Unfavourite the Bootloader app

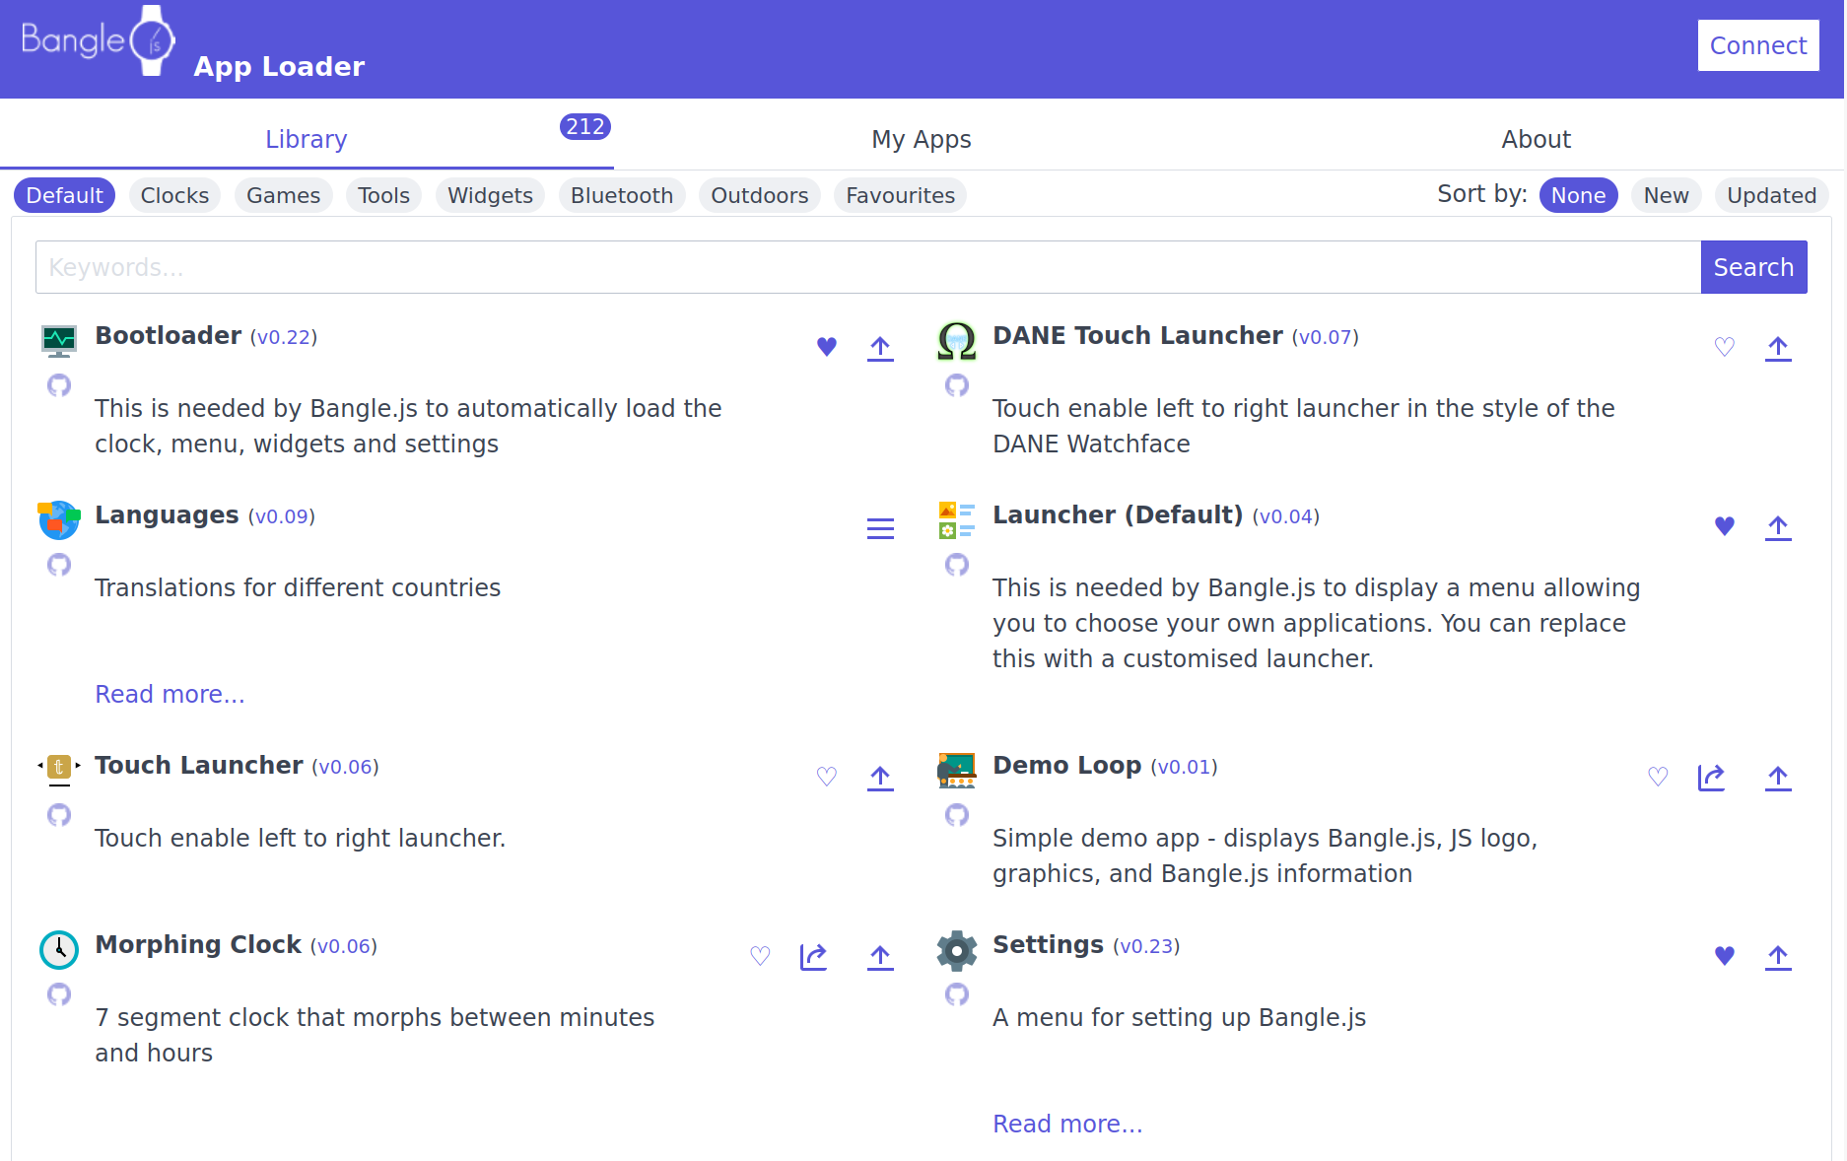(827, 347)
